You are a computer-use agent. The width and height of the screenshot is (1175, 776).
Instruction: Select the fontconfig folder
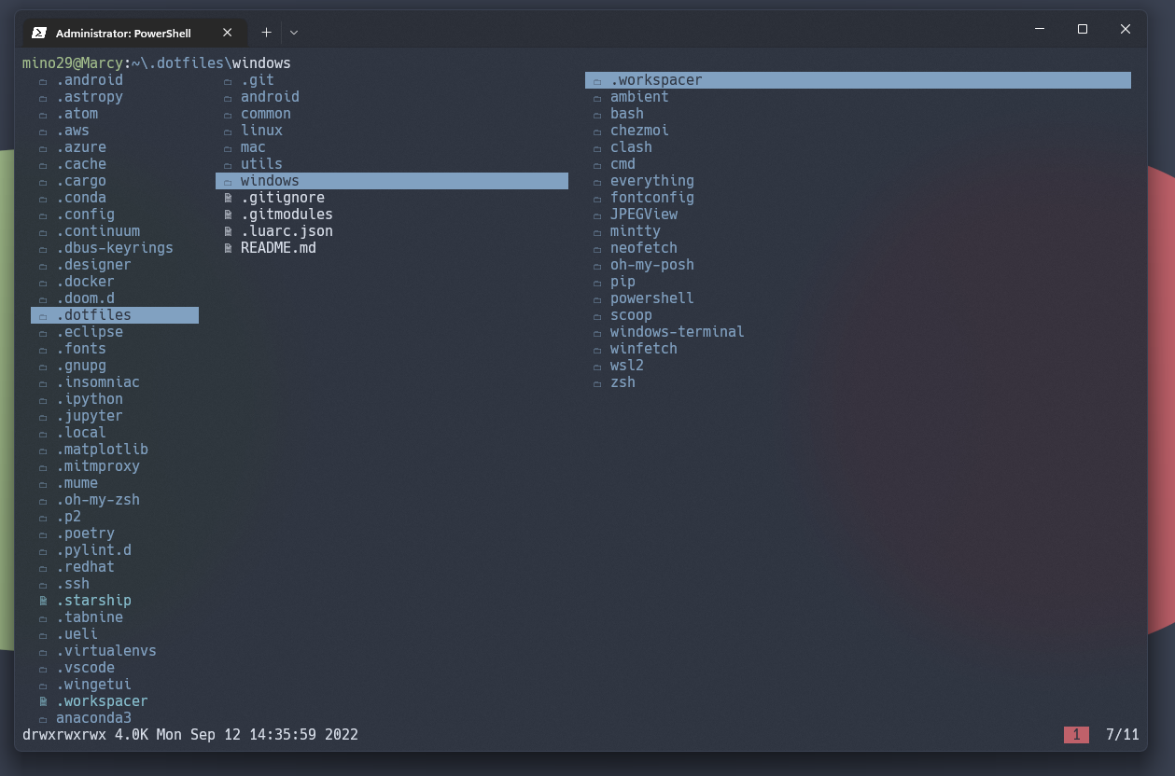(x=652, y=198)
